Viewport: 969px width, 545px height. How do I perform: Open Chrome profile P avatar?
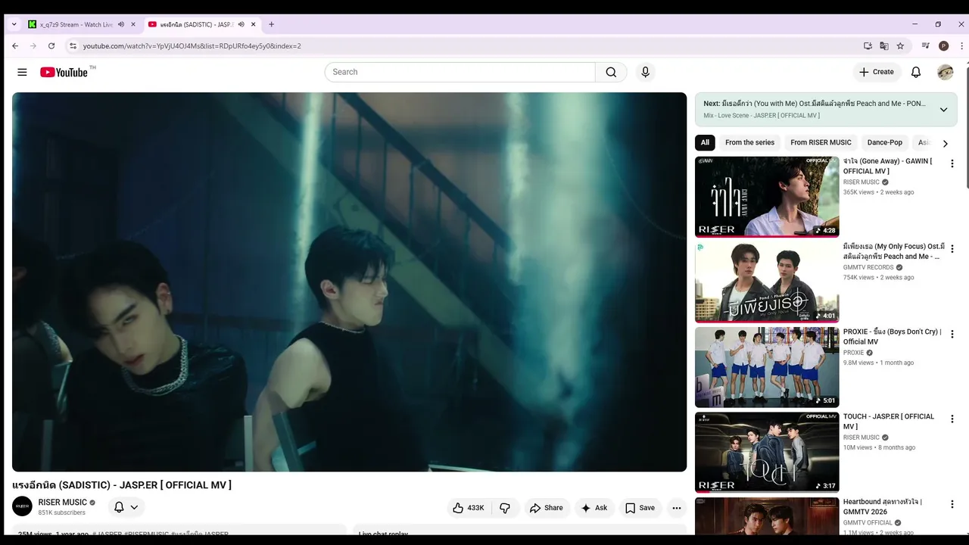(x=943, y=45)
